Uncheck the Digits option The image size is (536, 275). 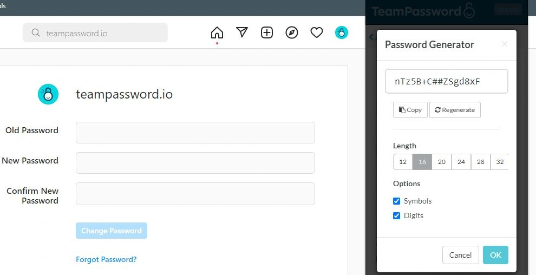point(396,215)
